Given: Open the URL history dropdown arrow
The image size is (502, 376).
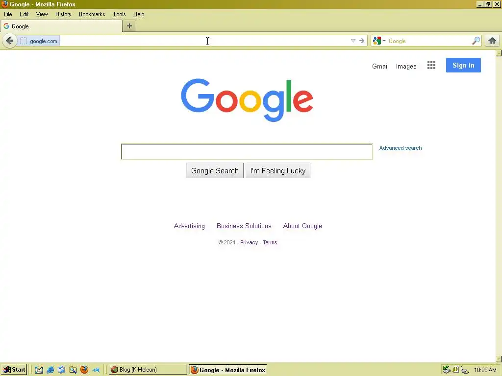Looking at the screenshot, I should 353,41.
